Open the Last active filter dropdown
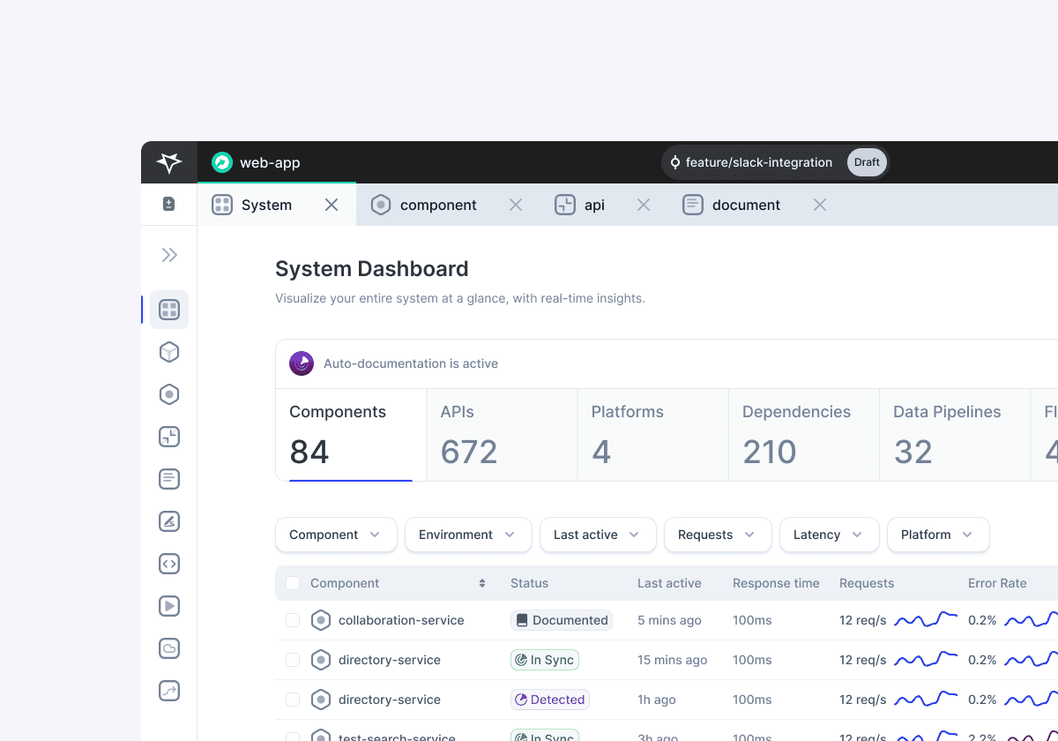The image size is (1058, 741). [x=598, y=535]
